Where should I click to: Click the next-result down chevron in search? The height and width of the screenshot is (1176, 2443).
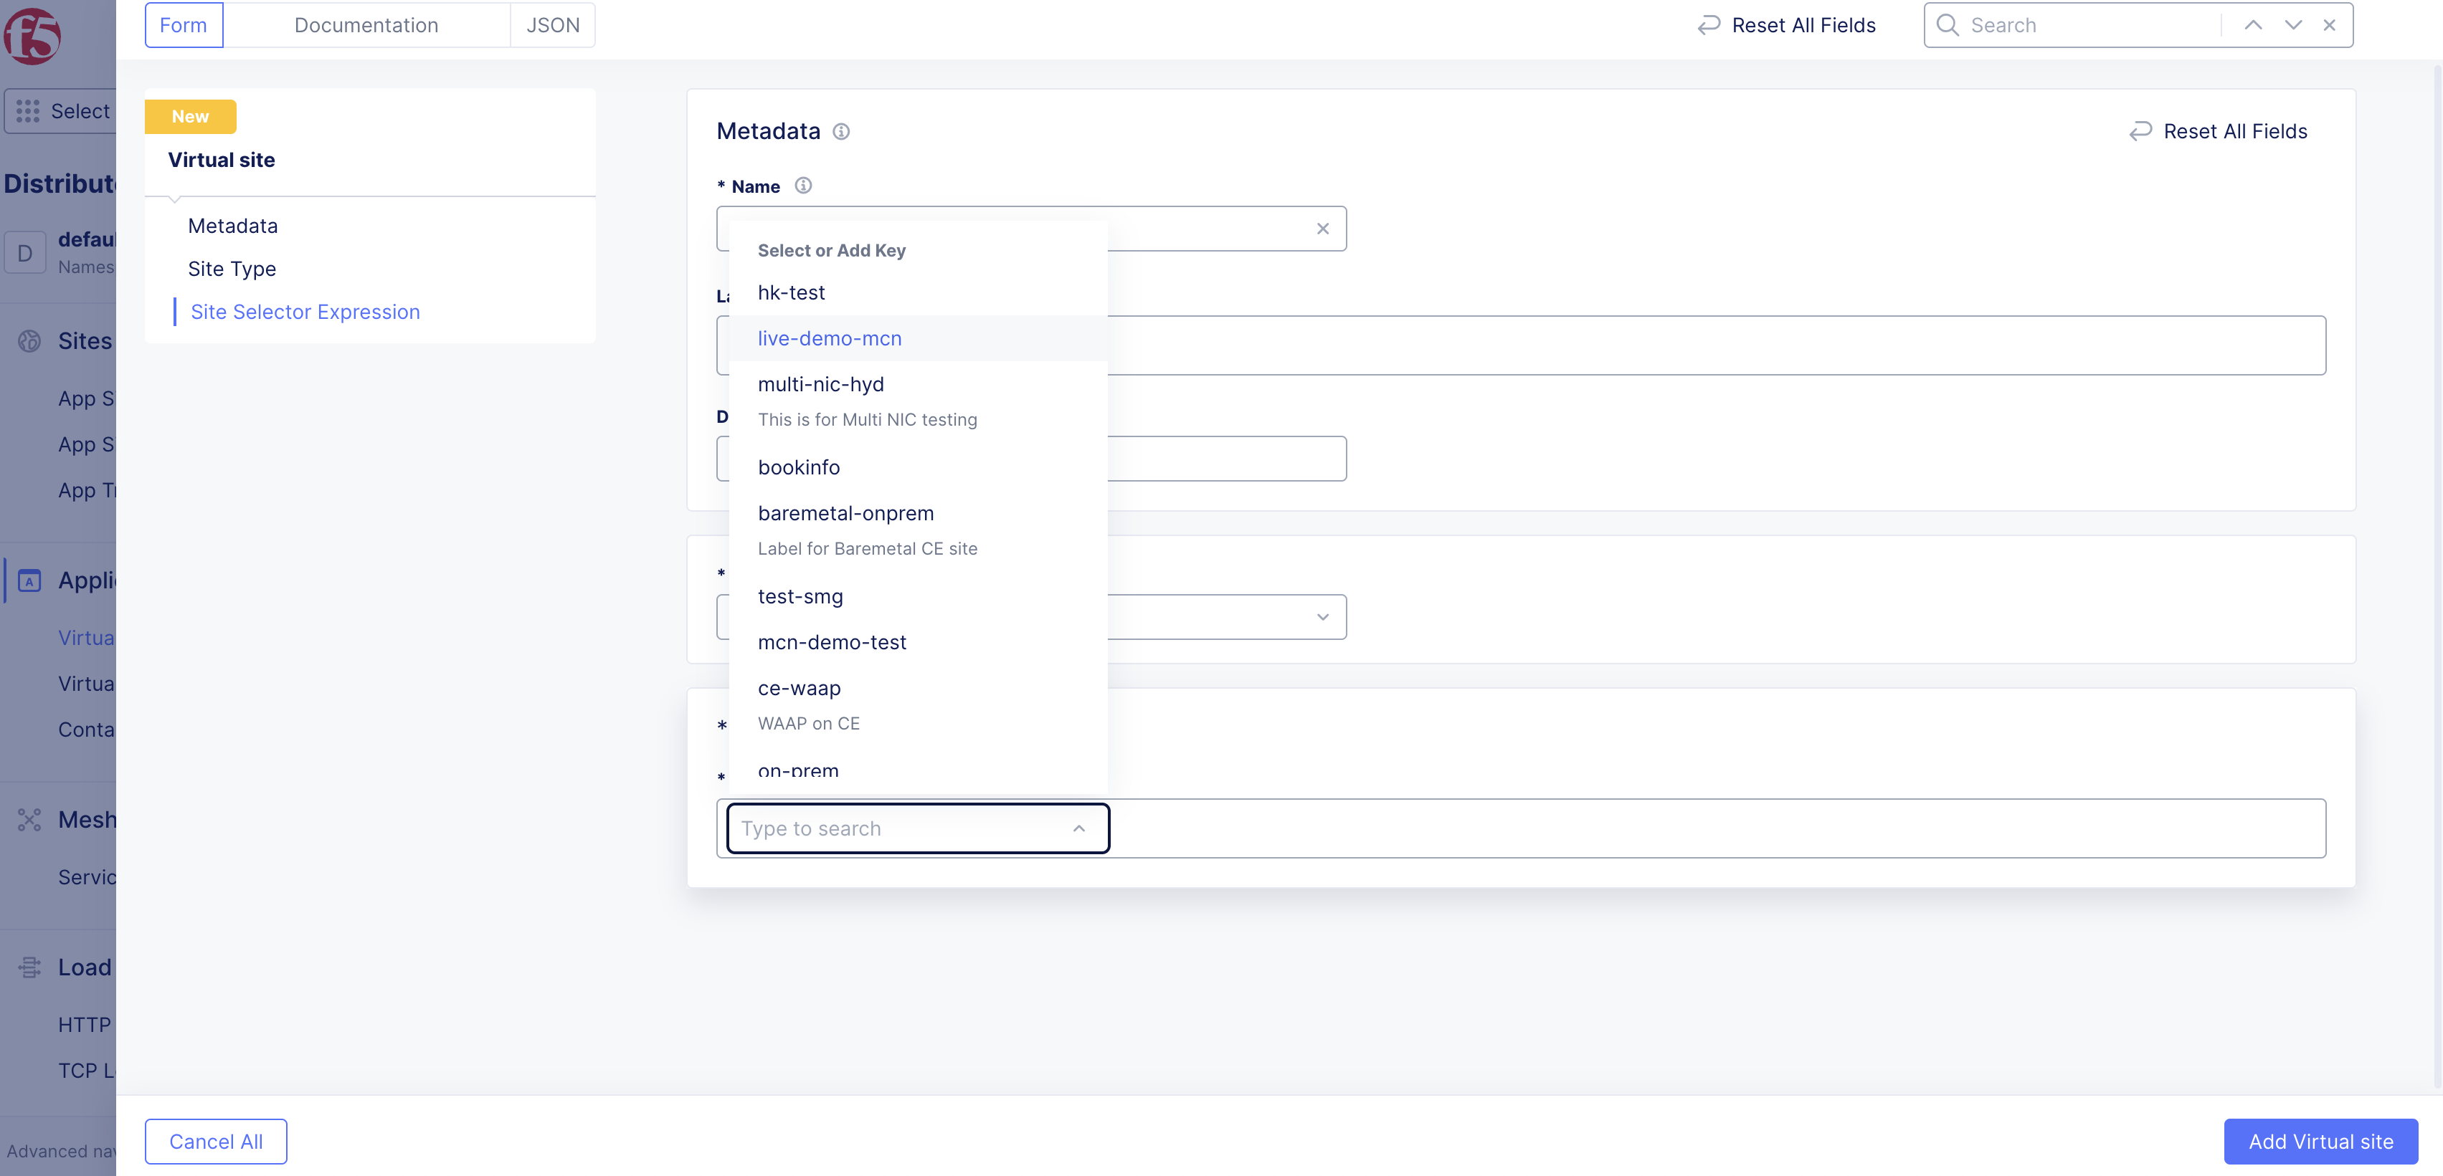pyautogui.click(x=2292, y=24)
